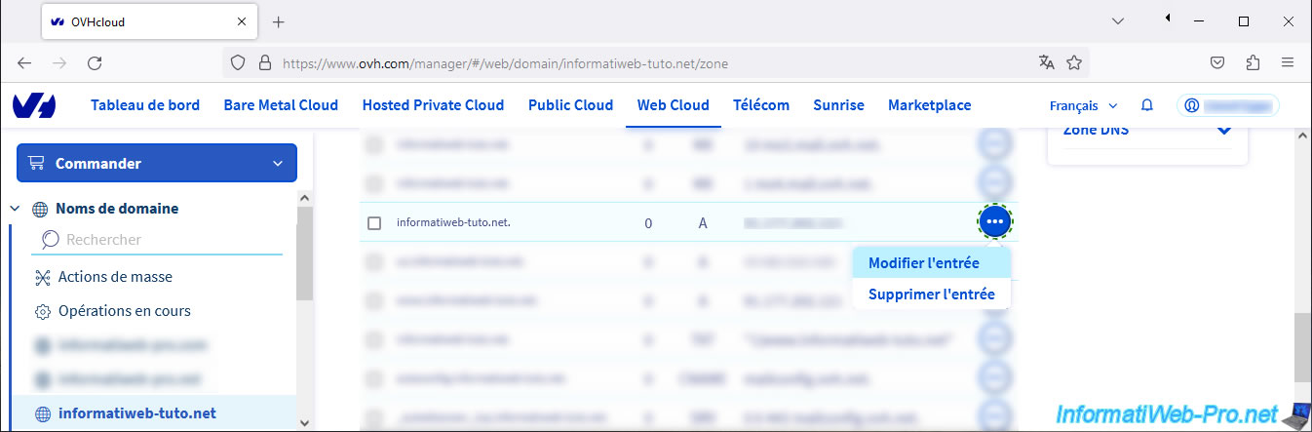The height and width of the screenshot is (432, 1312).
Task: Open the browser extensions puzzle icon
Action: point(1254,63)
